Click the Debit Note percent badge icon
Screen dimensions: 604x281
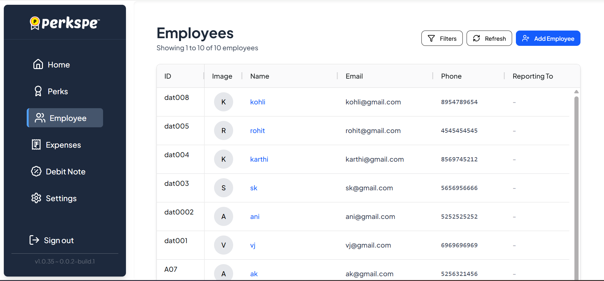[x=36, y=171]
